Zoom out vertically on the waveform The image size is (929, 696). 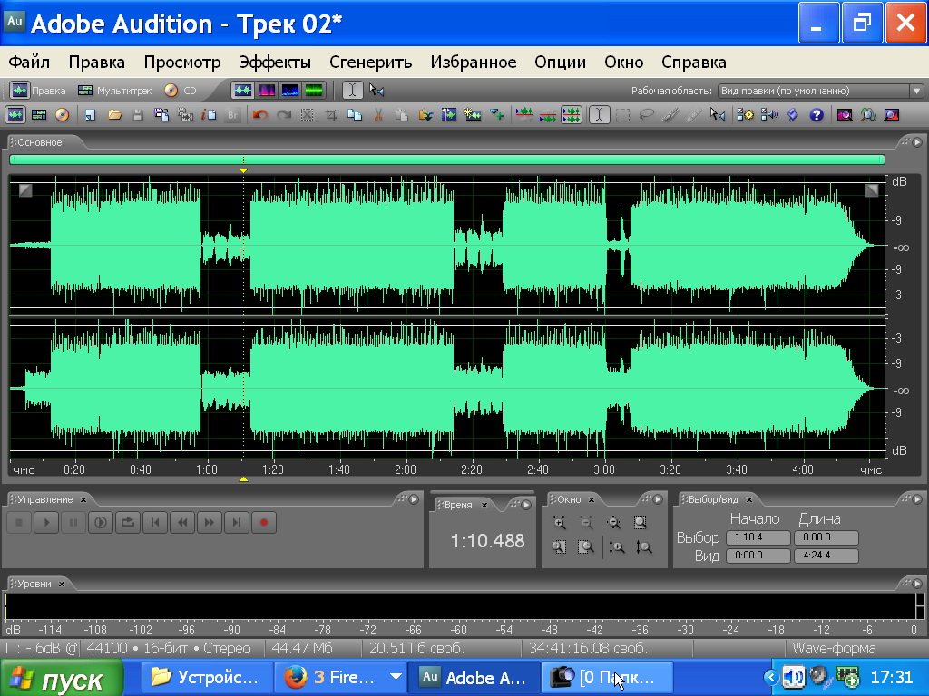pyautogui.click(x=644, y=547)
